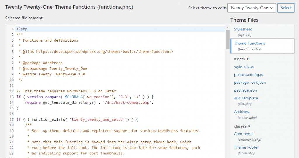Expand the classes folder

coord(242,126)
